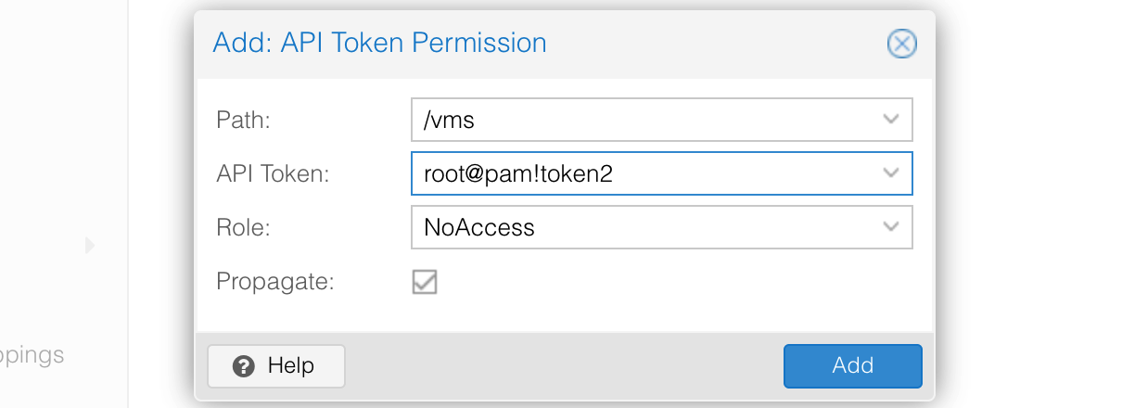Viewport: 1122px width, 408px height.
Task: Click the dialog footer bar beside Help
Action: point(556,365)
